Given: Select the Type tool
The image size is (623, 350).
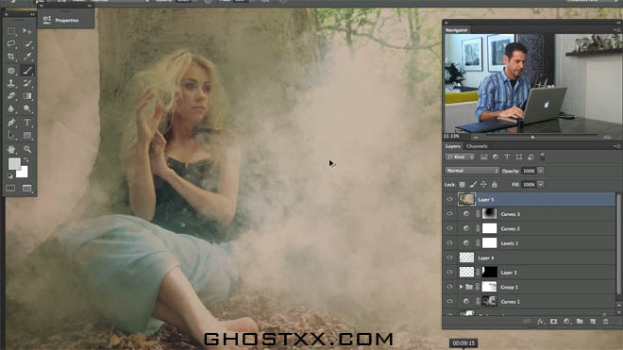Looking at the screenshot, I should [x=27, y=123].
